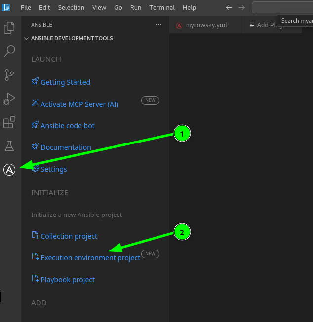Click the Ansible file icon on mycowsay.yml tab
This screenshot has width=313, height=322.
point(179,26)
